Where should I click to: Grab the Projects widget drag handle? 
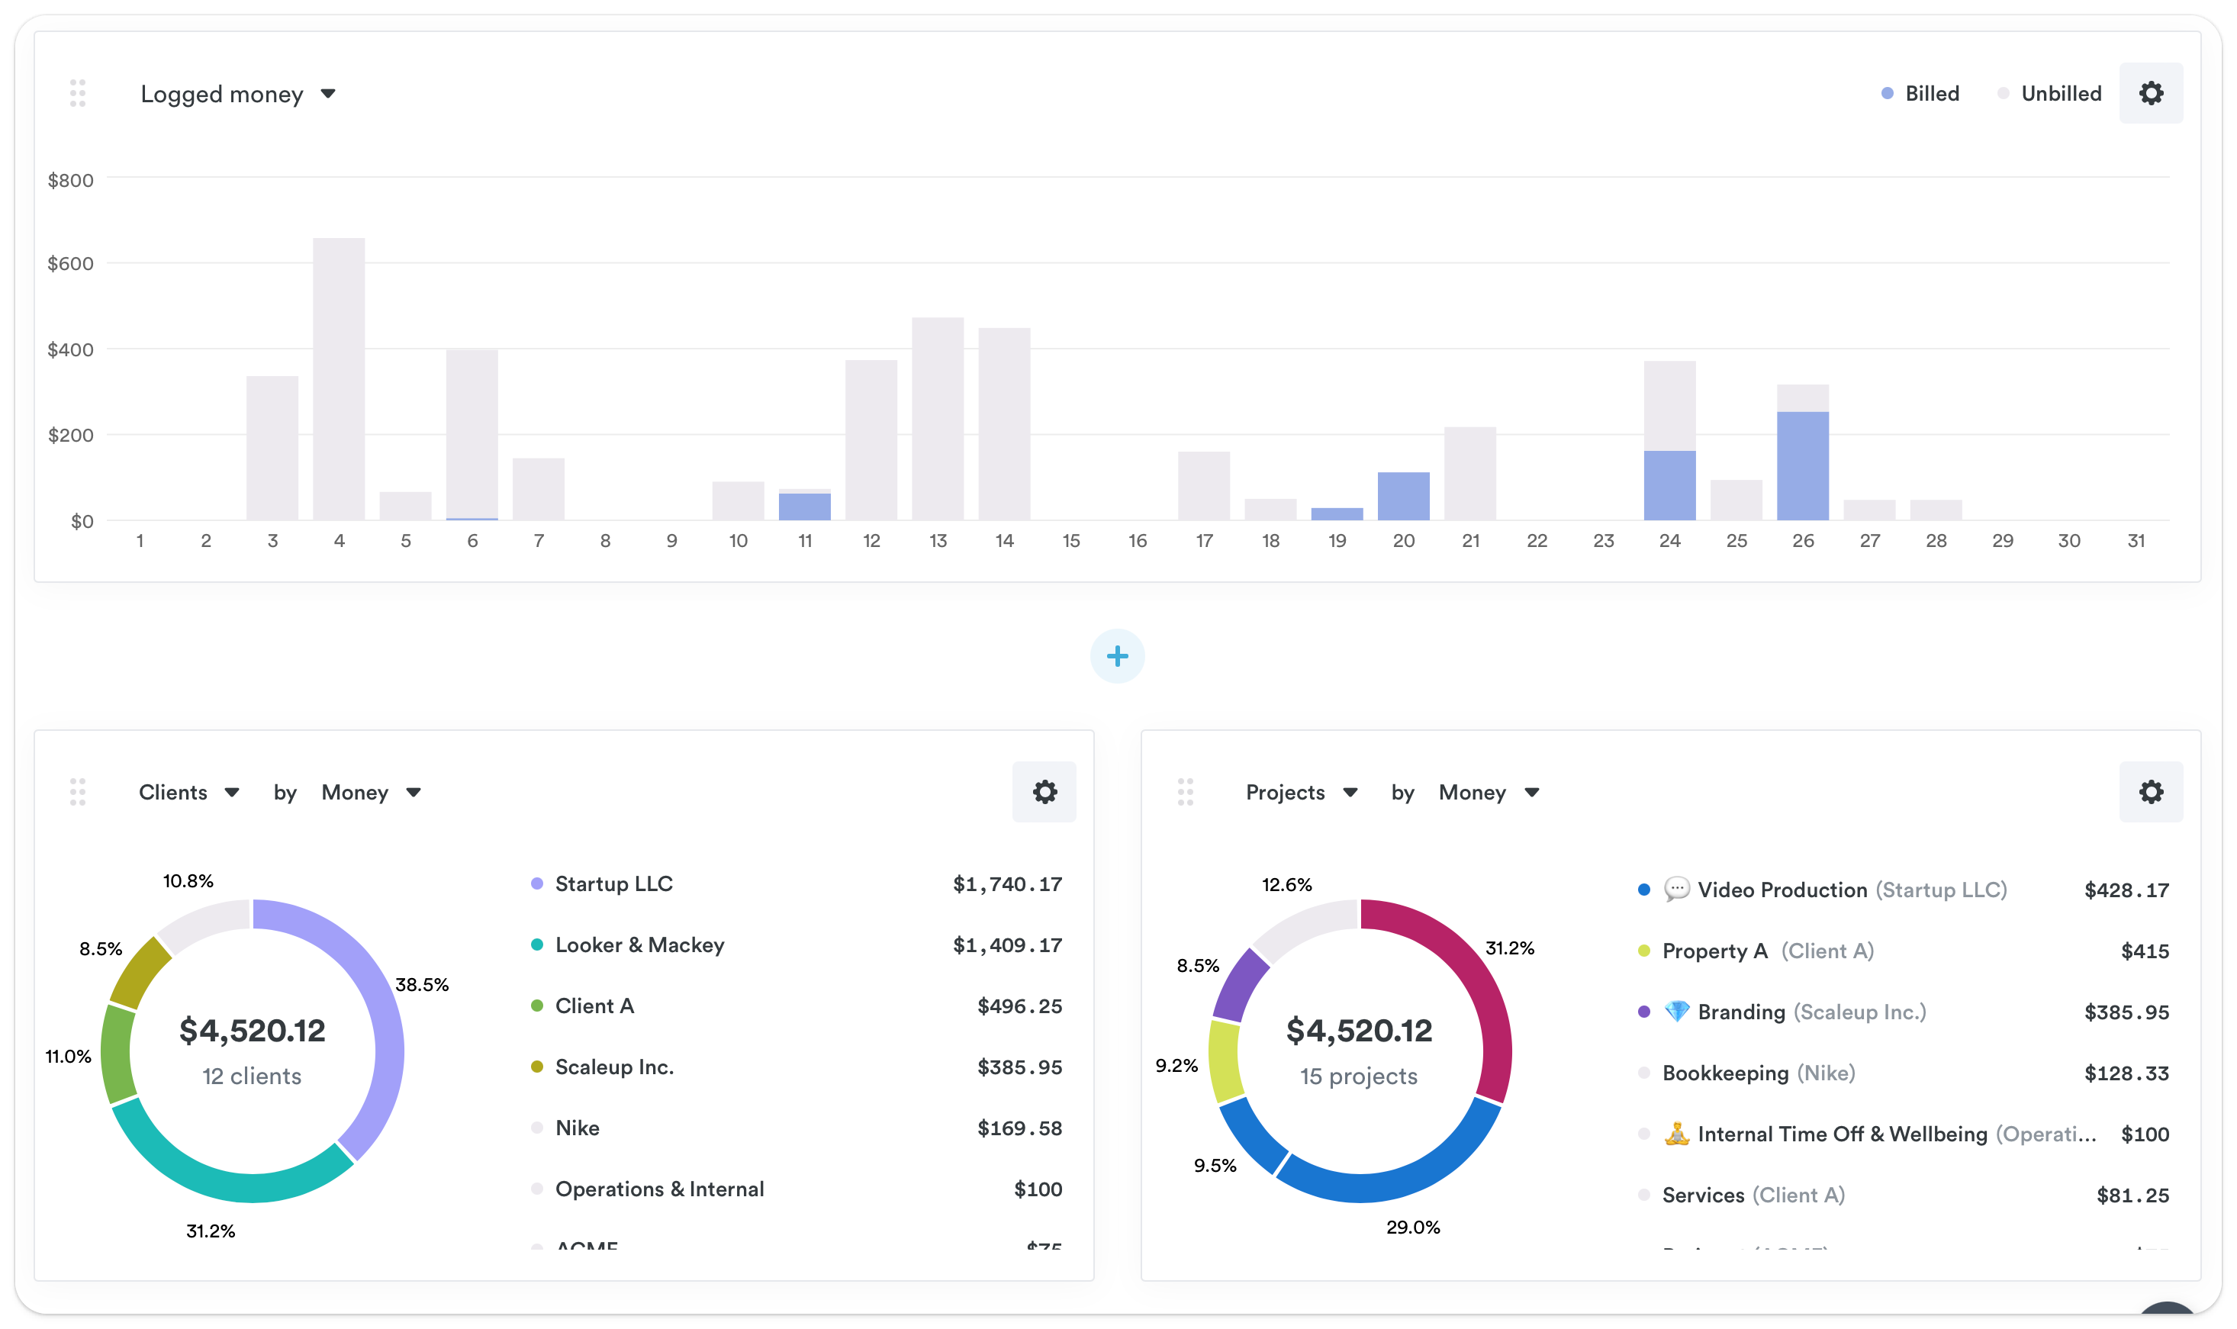(1185, 792)
